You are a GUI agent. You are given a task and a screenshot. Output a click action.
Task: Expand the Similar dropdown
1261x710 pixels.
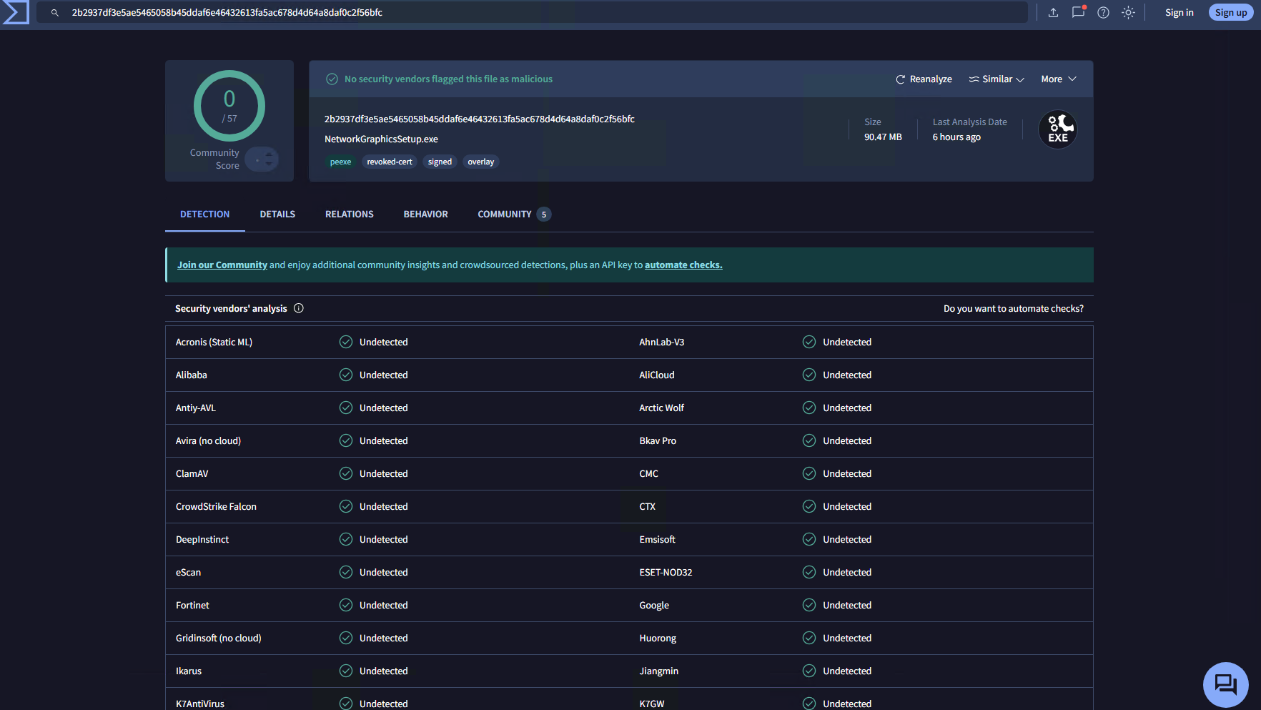997,79
